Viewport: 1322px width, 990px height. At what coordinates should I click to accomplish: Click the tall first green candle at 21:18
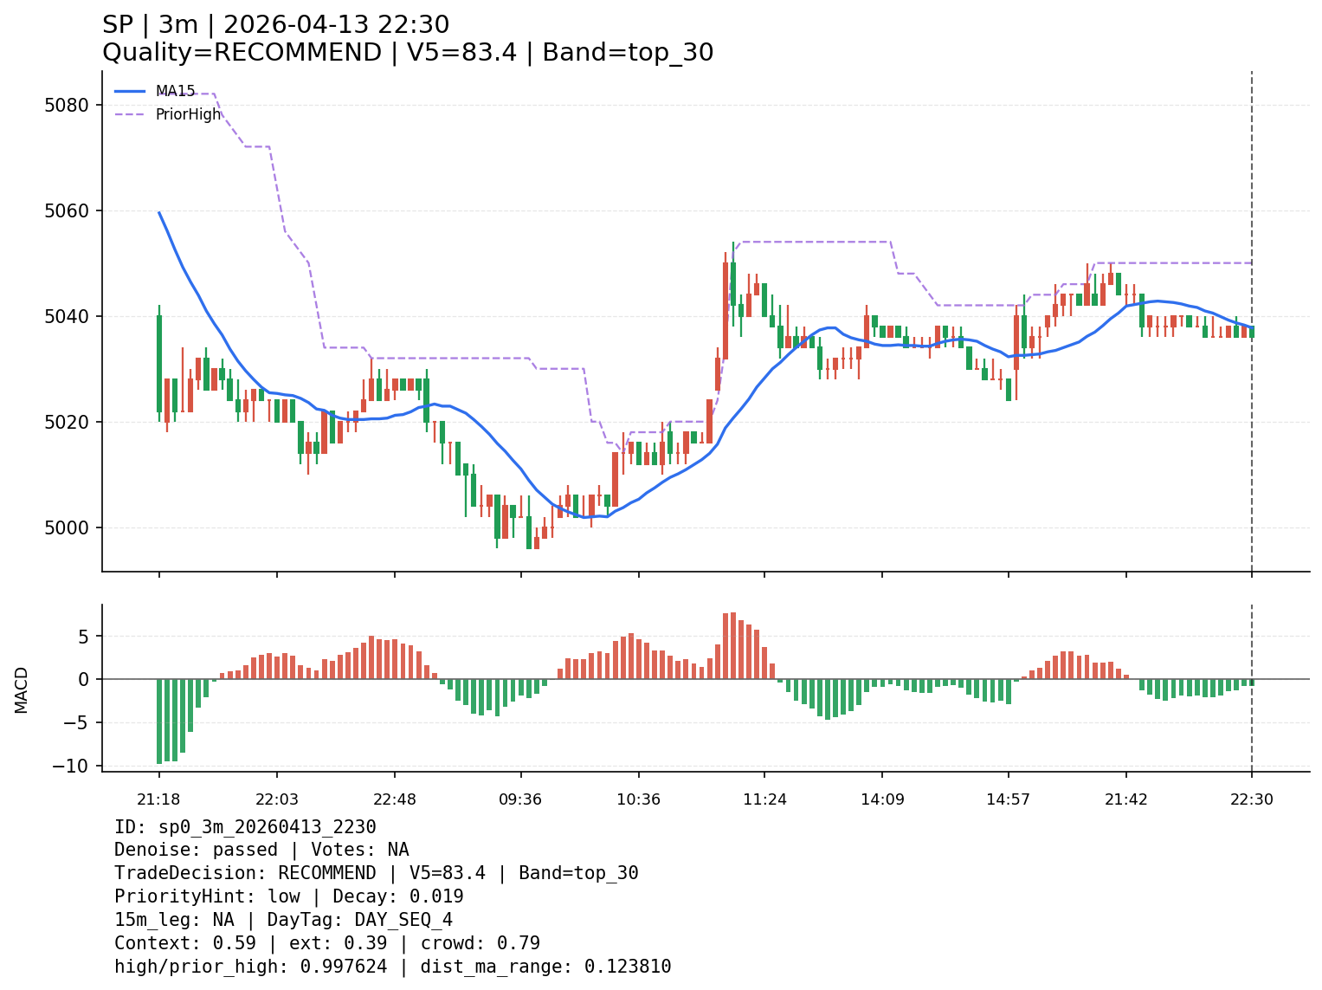point(159,363)
